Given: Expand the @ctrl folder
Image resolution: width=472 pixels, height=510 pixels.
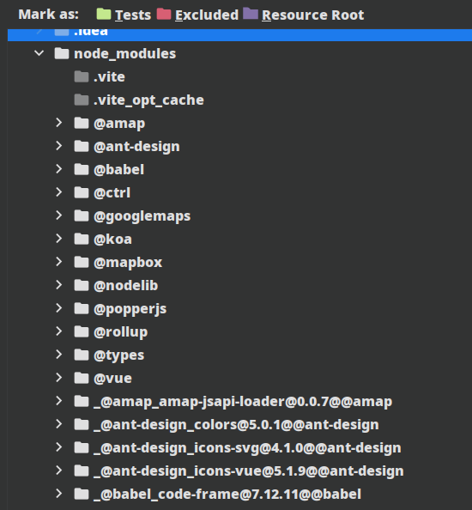Looking at the screenshot, I should (x=59, y=192).
